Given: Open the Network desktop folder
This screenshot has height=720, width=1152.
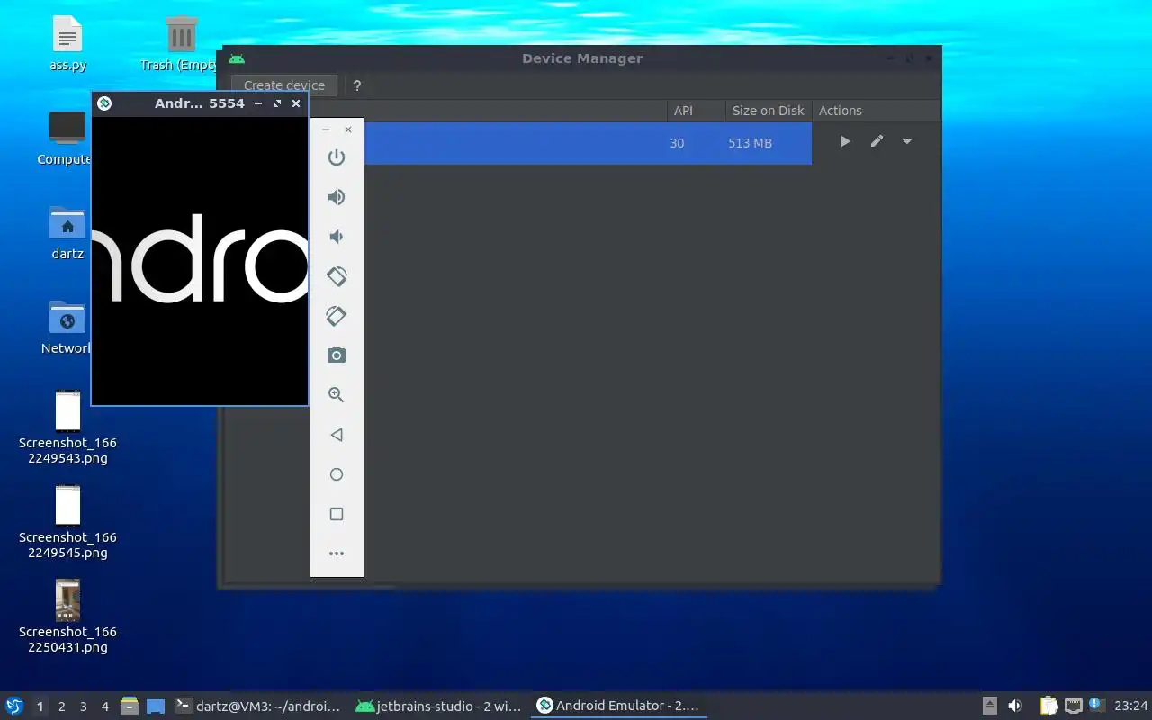Looking at the screenshot, I should click(x=67, y=328).
